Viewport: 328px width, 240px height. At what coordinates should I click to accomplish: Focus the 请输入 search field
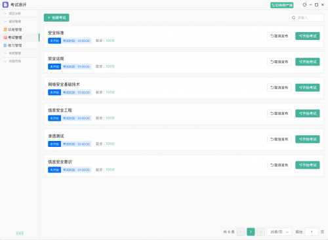point(306,18)
